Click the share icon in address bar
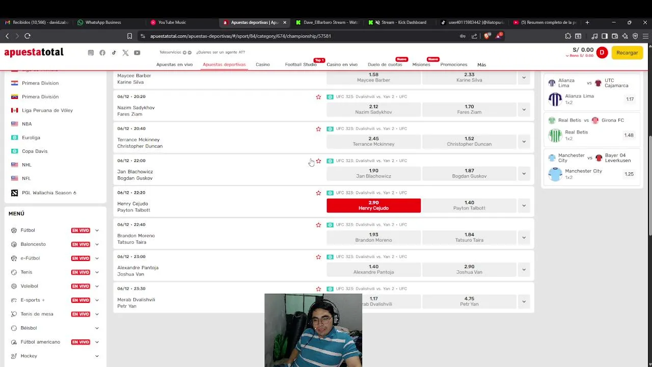Screen dimensions: 652x367 (475, 36)
